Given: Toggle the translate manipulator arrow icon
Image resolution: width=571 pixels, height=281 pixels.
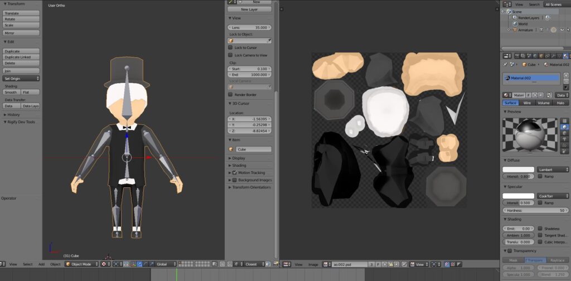Looking at the screenshot, I should click(139, 264).
